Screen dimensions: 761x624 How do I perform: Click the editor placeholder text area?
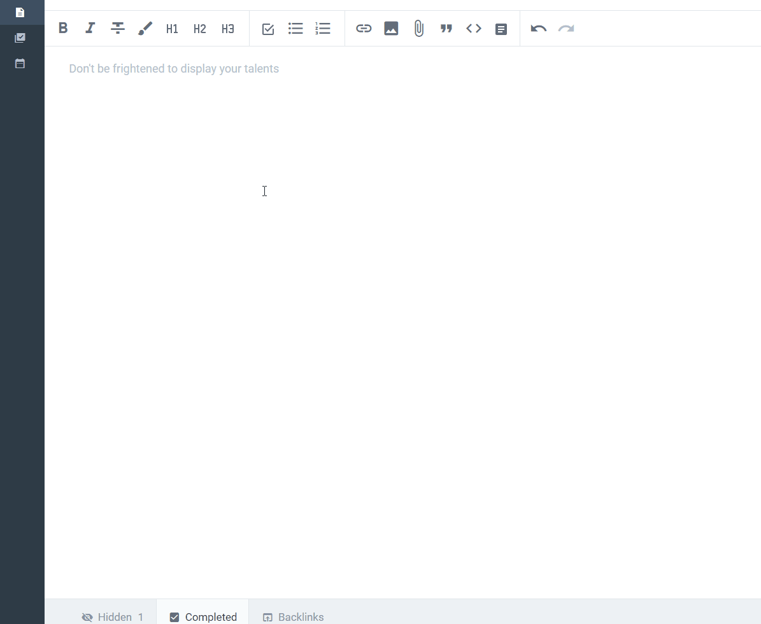pyautogui.click(x=174, y=68)
